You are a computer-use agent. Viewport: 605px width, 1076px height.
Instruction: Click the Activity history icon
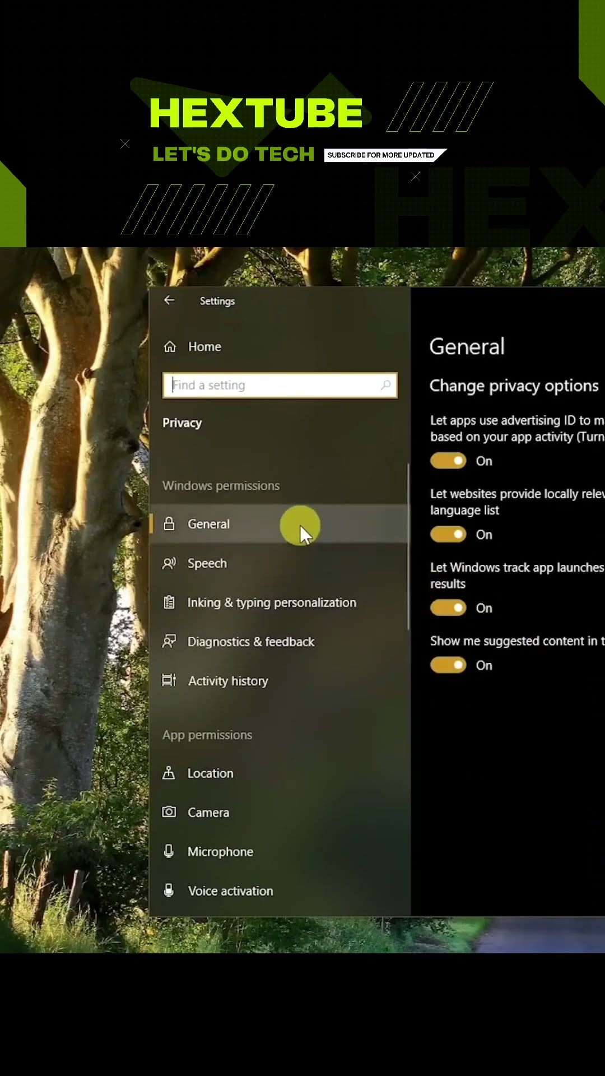click(169, 681)
